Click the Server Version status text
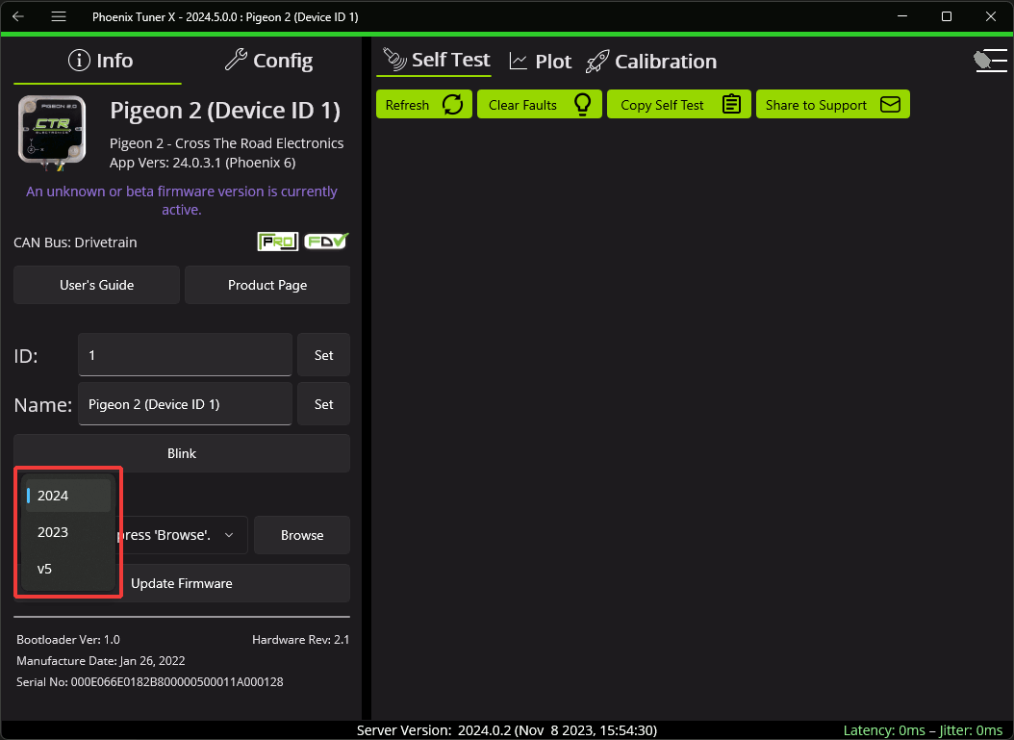 (x=507, y=730)
